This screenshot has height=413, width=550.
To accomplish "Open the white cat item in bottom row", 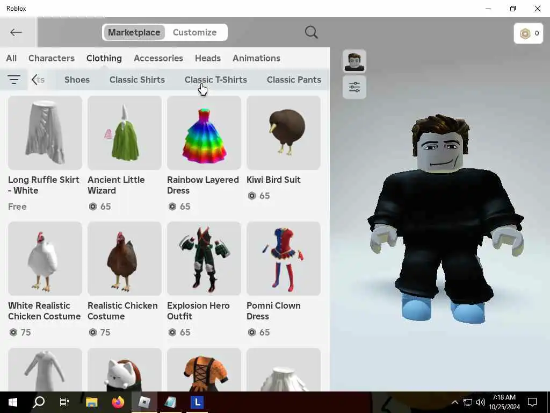I will [125, 369].
